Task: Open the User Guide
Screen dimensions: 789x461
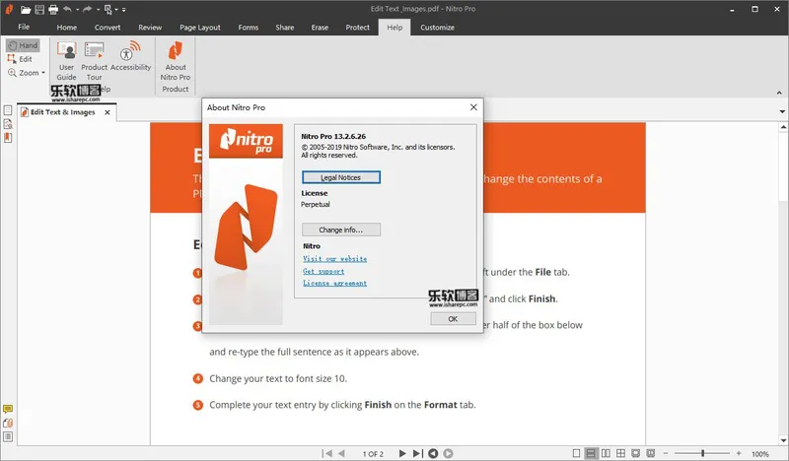Action: pos(66,61)
